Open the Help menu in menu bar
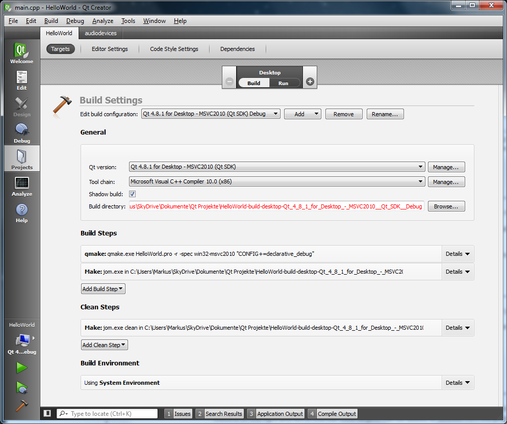 coord(180,21)
